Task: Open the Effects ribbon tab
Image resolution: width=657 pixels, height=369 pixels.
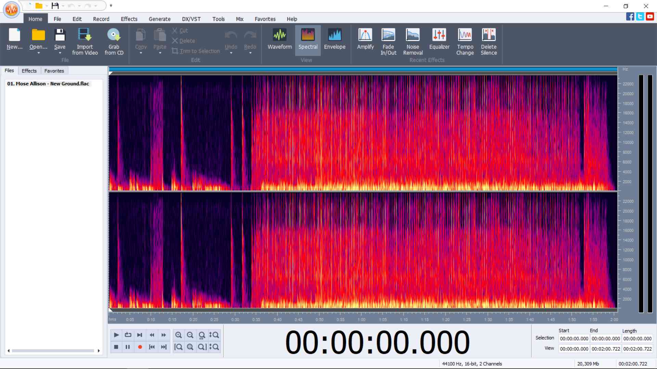Action: coord(129,19)
